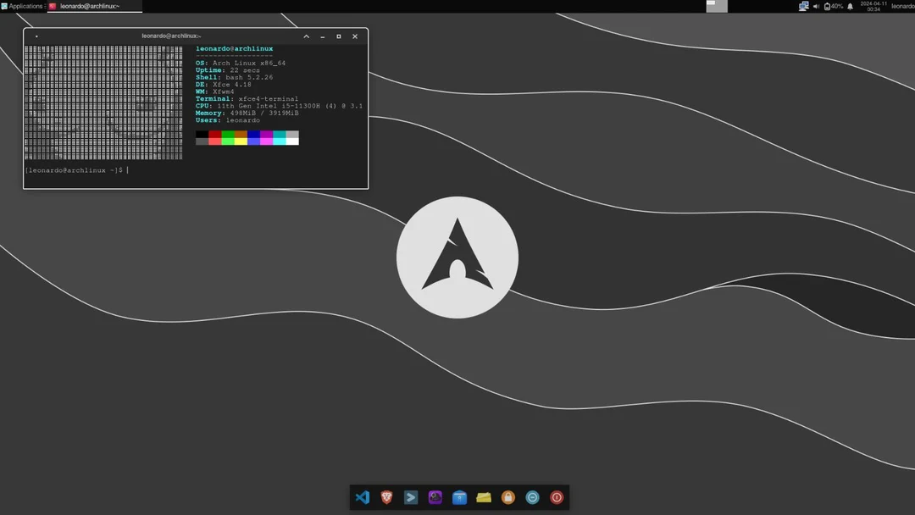The width and height of the screenshot is (915, 515).
Task: Open a new terminal from the dock
Action: 411,497
